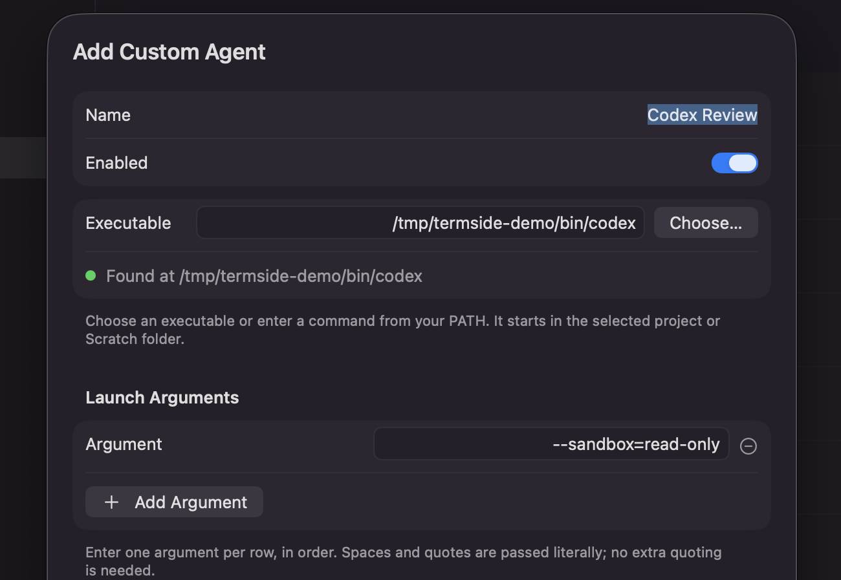Click the 'Choose an executable or enter a command' hint
Screen dimensions: 841x580
pos(402,330)
